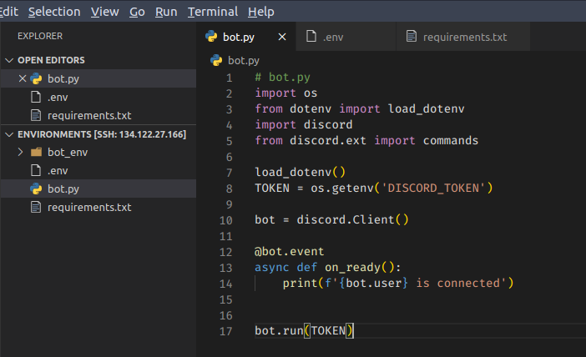Click the '@bot.event' decorator
This screenshot has width=586, height=357.
(290, 251)
